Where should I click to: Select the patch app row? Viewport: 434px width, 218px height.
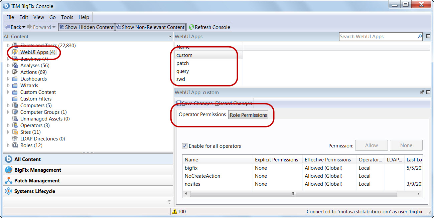pyautogui.click(x=208, y=63)
